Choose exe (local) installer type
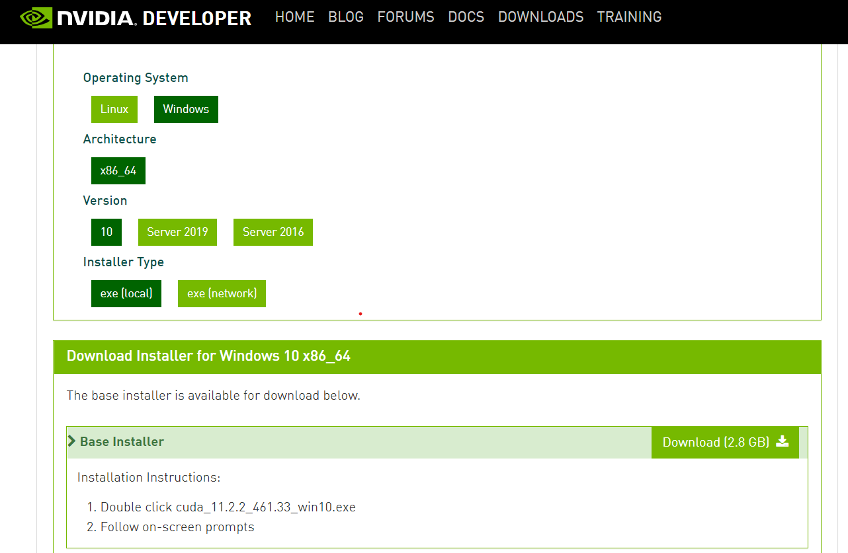 126,293
